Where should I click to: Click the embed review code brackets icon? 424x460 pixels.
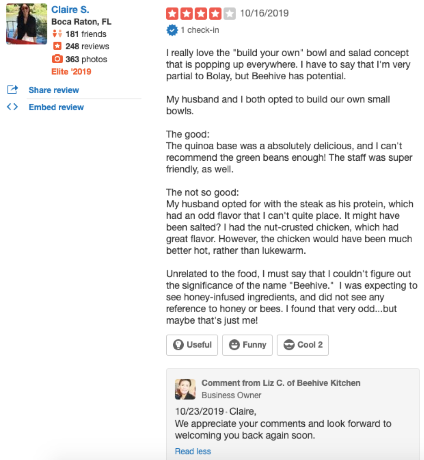(x=13, y=107)
